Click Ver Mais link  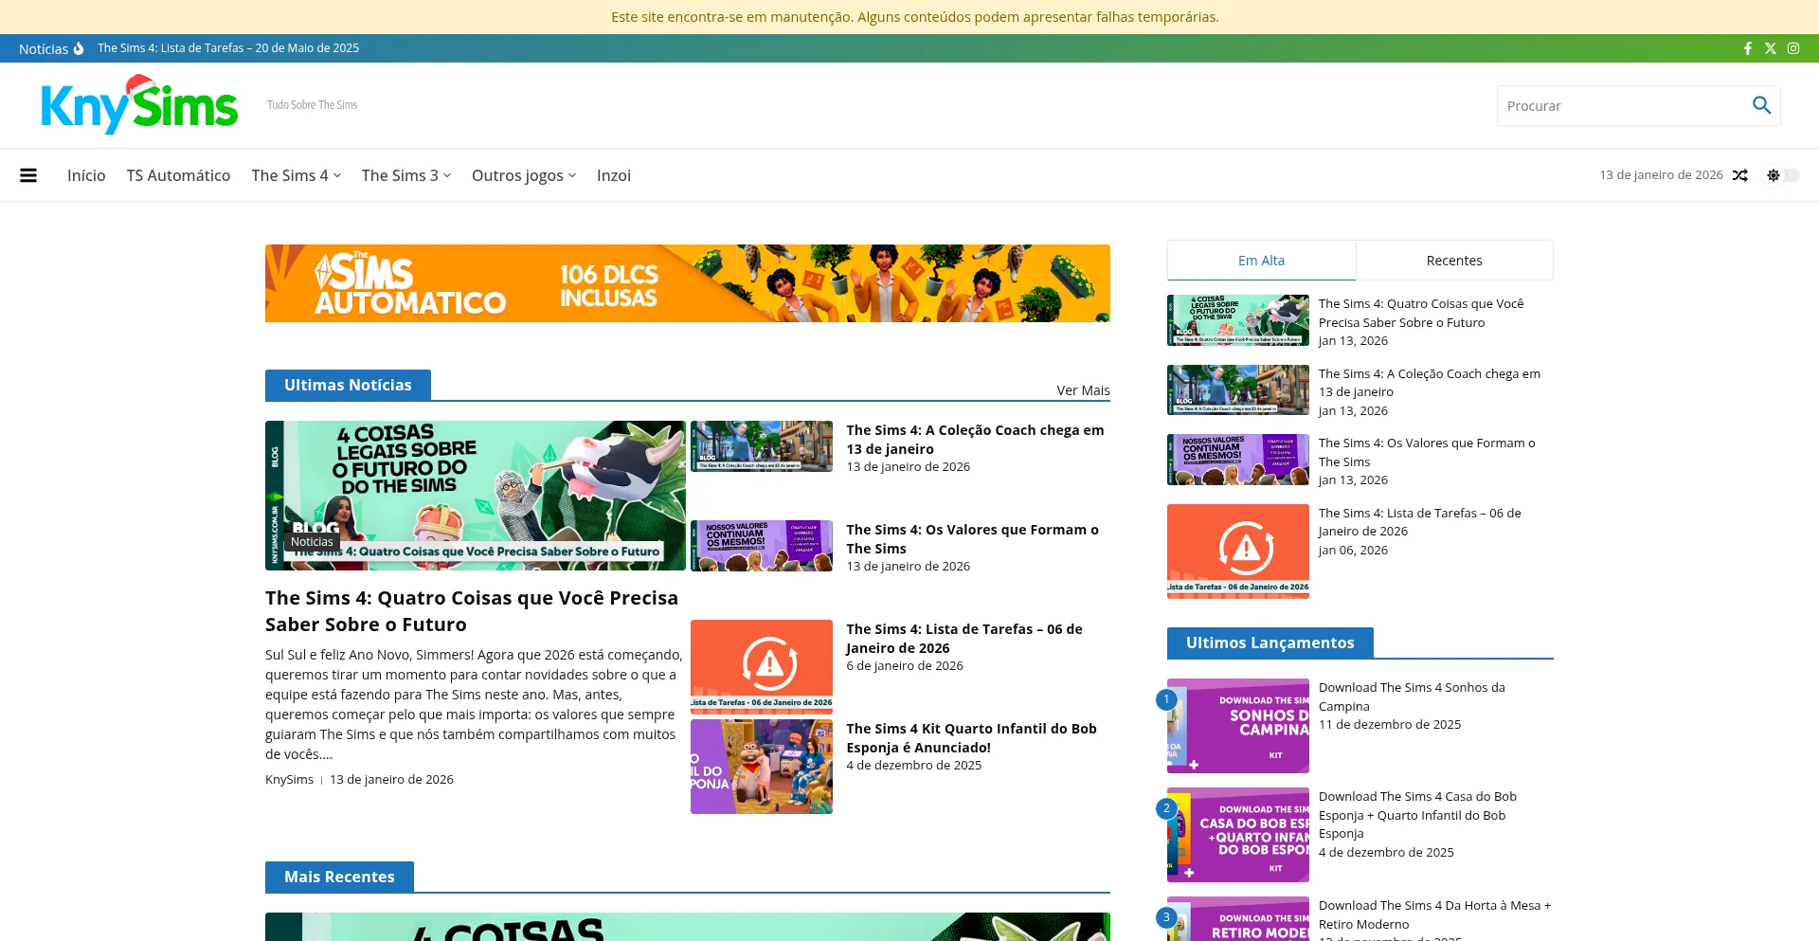click(x=1083, y=390)
